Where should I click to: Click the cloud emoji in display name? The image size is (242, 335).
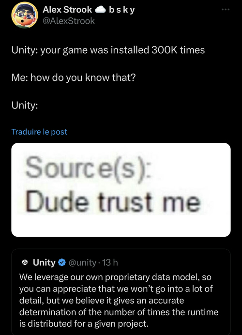(x=100, y=10)
